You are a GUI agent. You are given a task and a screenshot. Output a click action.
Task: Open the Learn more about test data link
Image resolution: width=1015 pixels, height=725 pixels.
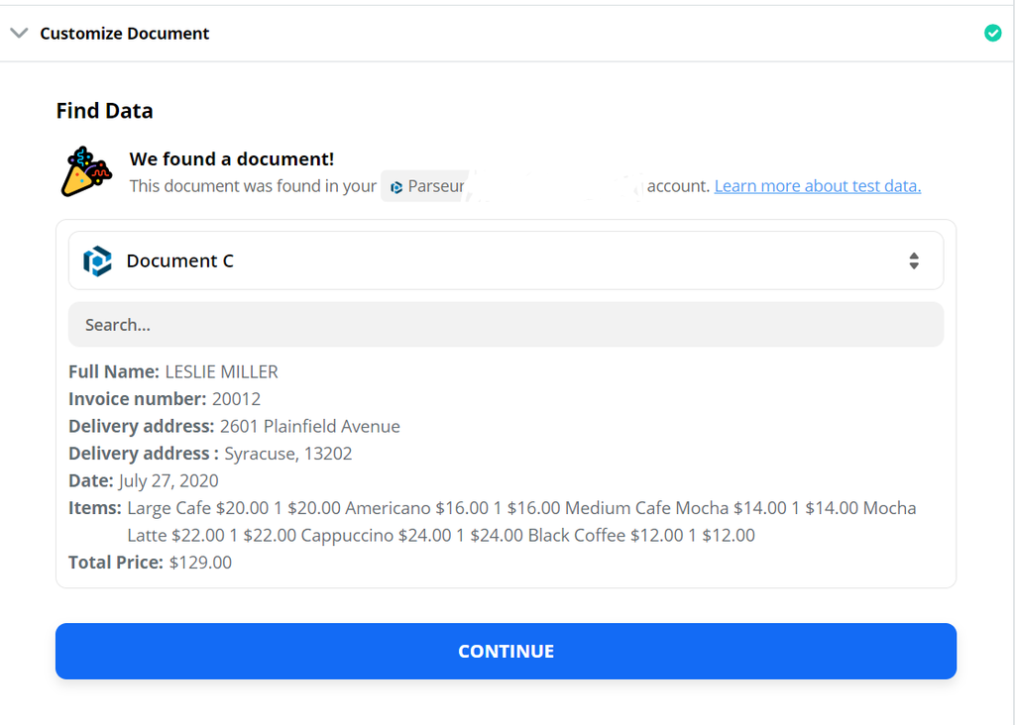coord(817,186)
